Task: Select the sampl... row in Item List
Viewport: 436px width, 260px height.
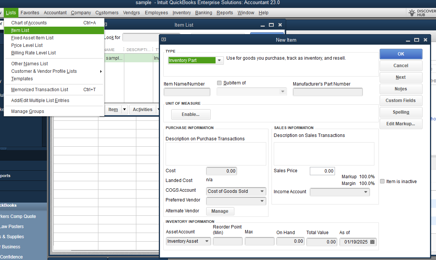Action: (x=131, y=58)
